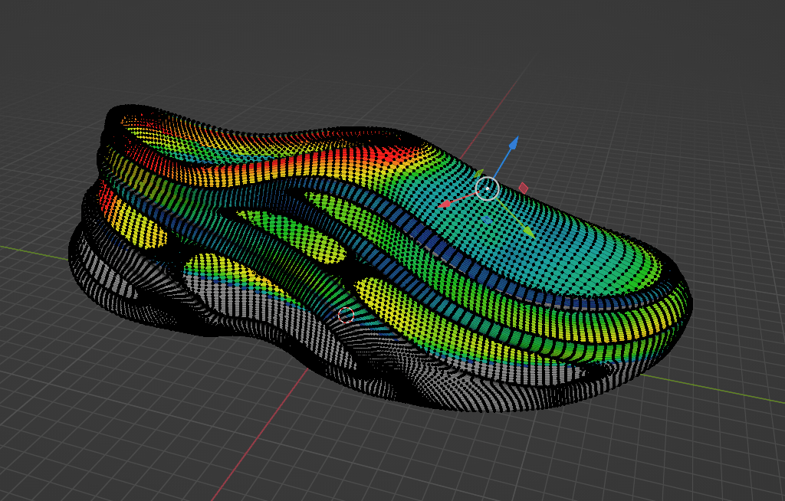Click the small blue plane handle below gizmo

[487, 219]
